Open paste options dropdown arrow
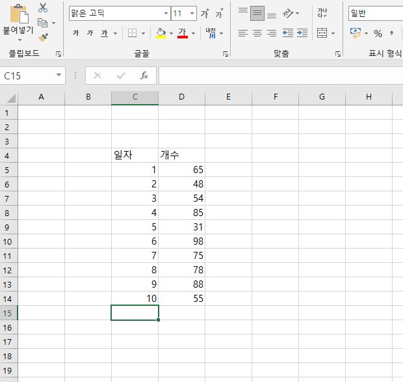 (19, 40)
